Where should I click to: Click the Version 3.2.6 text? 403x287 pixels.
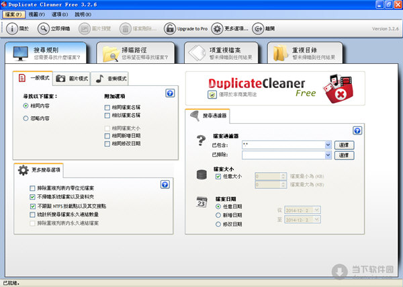[386, 29]
